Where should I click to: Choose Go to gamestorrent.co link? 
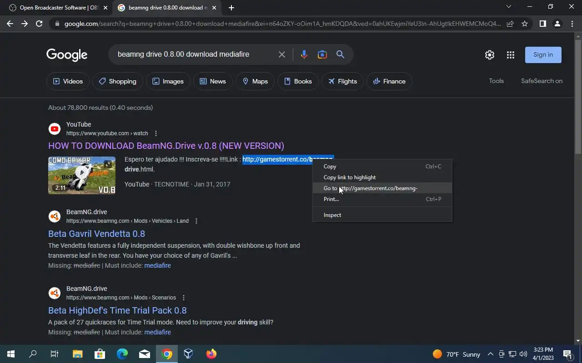tap(382, 188)
